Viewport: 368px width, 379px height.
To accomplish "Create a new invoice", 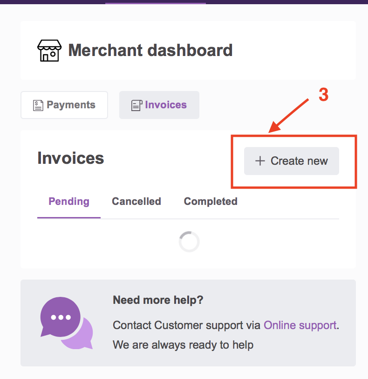I will coord(292,161).
